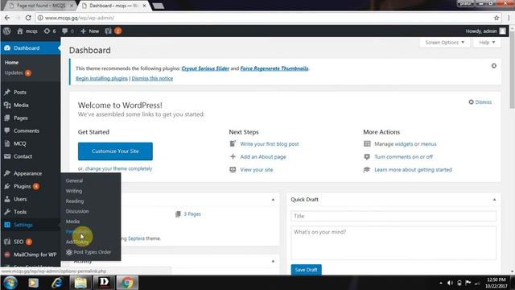Open the updates counter showing 6

[x=50, y=31]
